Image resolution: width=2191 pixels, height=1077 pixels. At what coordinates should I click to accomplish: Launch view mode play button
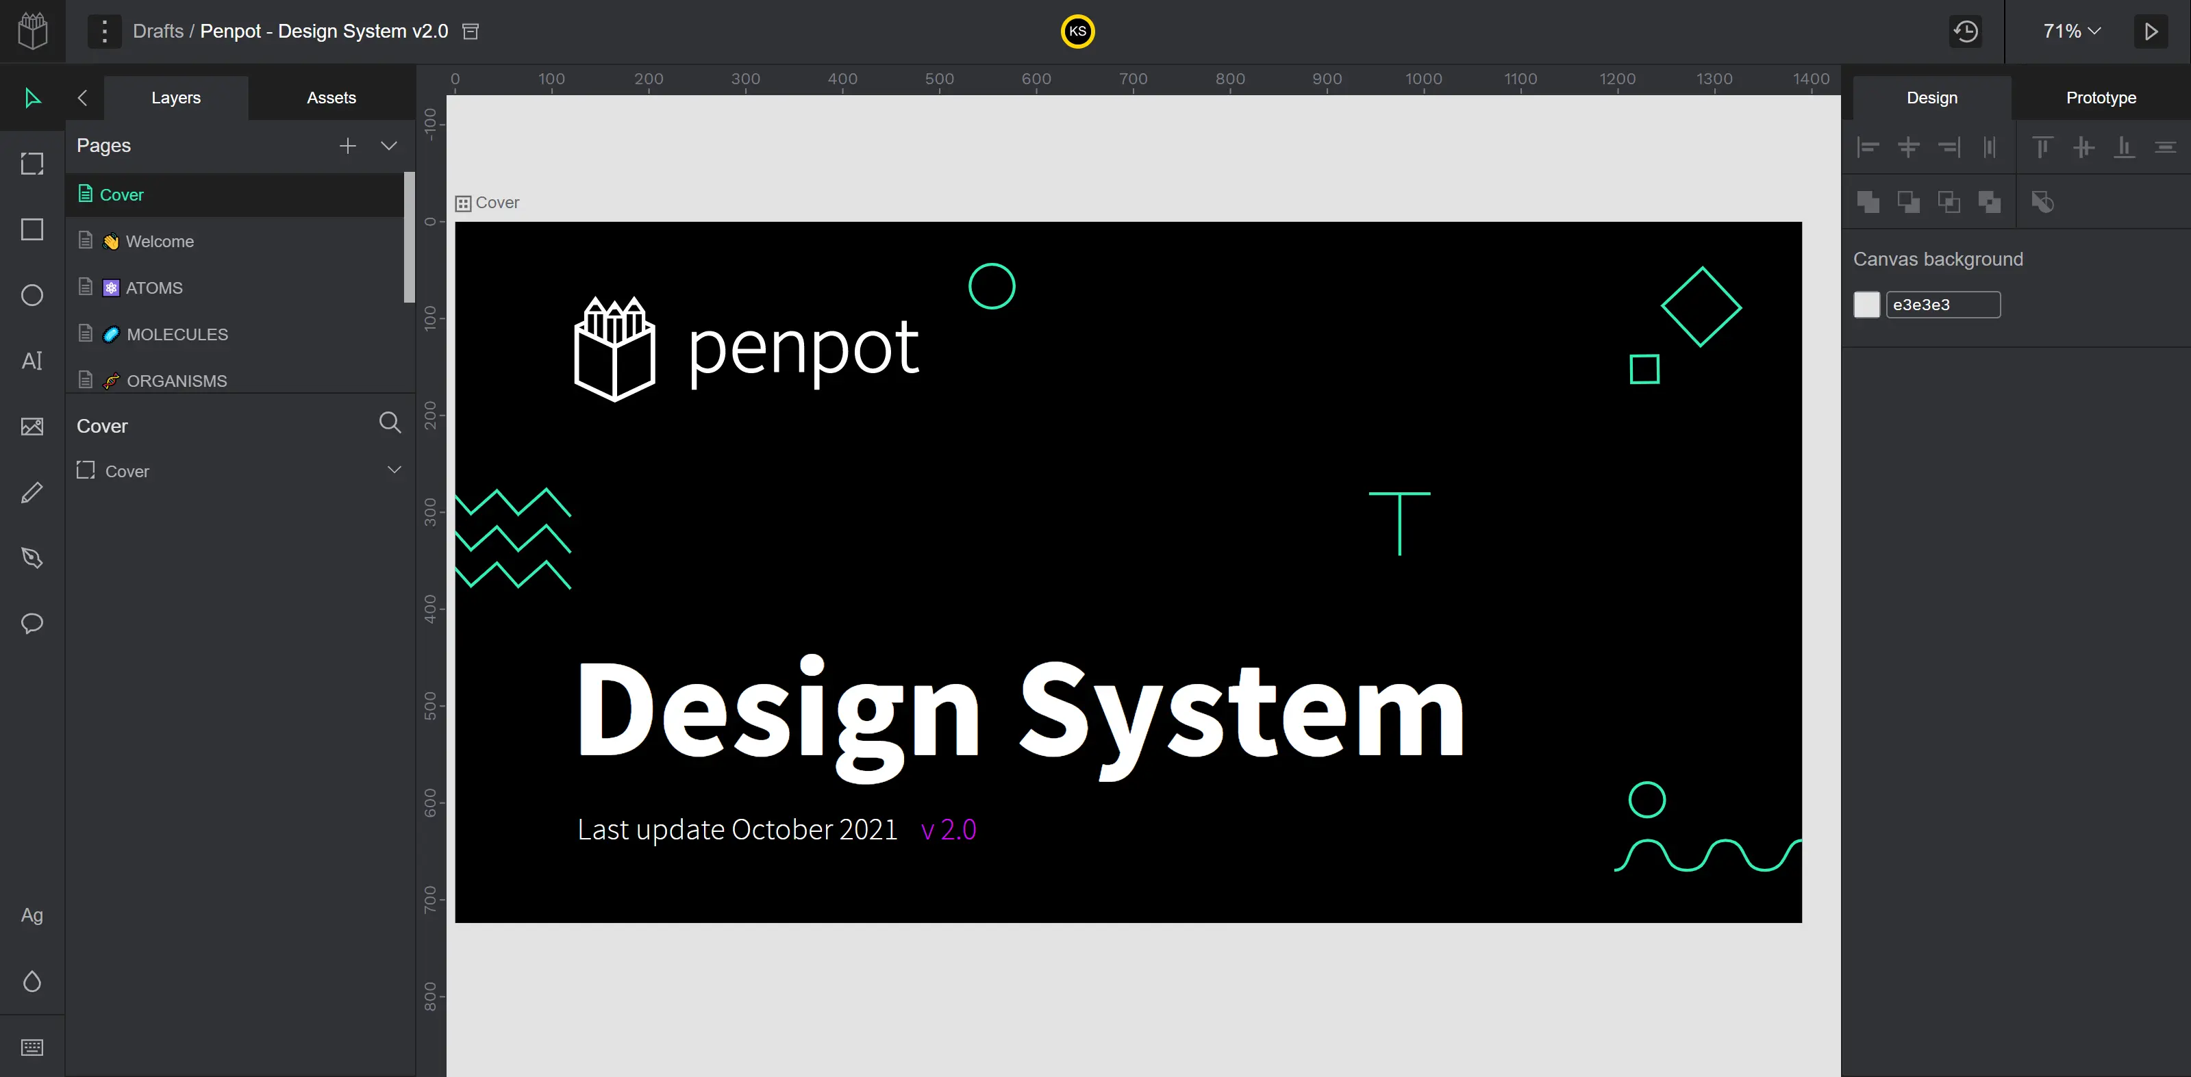(x=2151, y=31)
